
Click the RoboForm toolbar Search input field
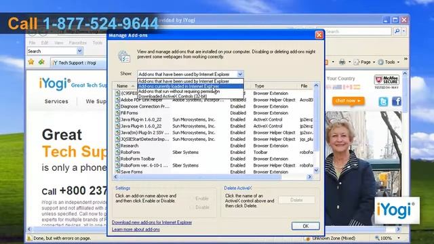(52, 51)
